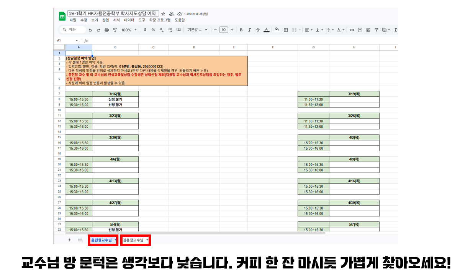
Task: Open the 100% zoom dropdown
Action: [129, 30]
